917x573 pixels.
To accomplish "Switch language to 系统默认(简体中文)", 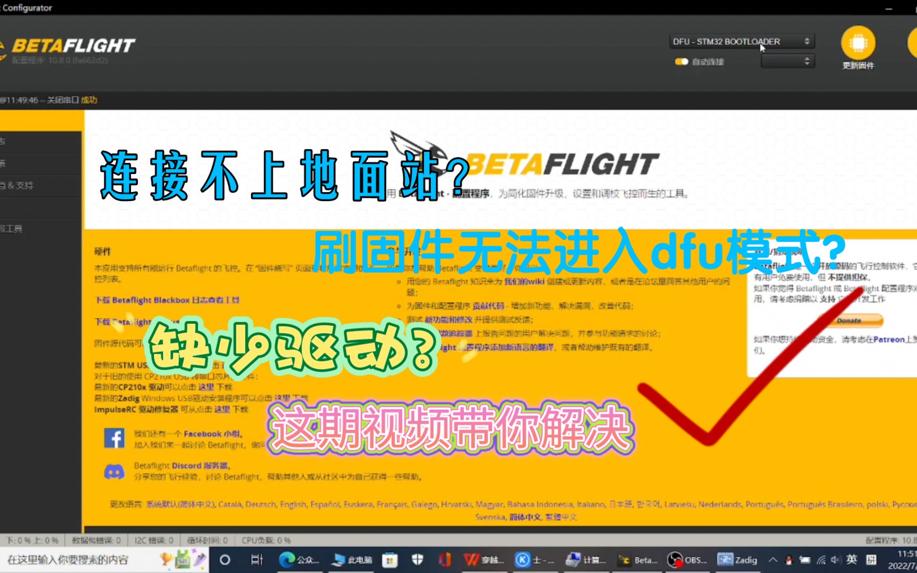I will click(x=180, y=504).
